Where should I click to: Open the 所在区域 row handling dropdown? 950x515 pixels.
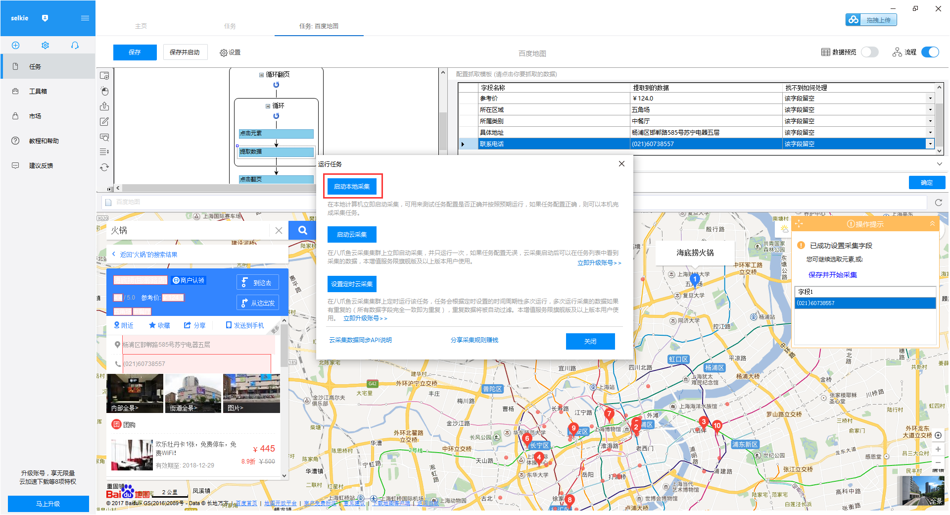click(930, 110)
